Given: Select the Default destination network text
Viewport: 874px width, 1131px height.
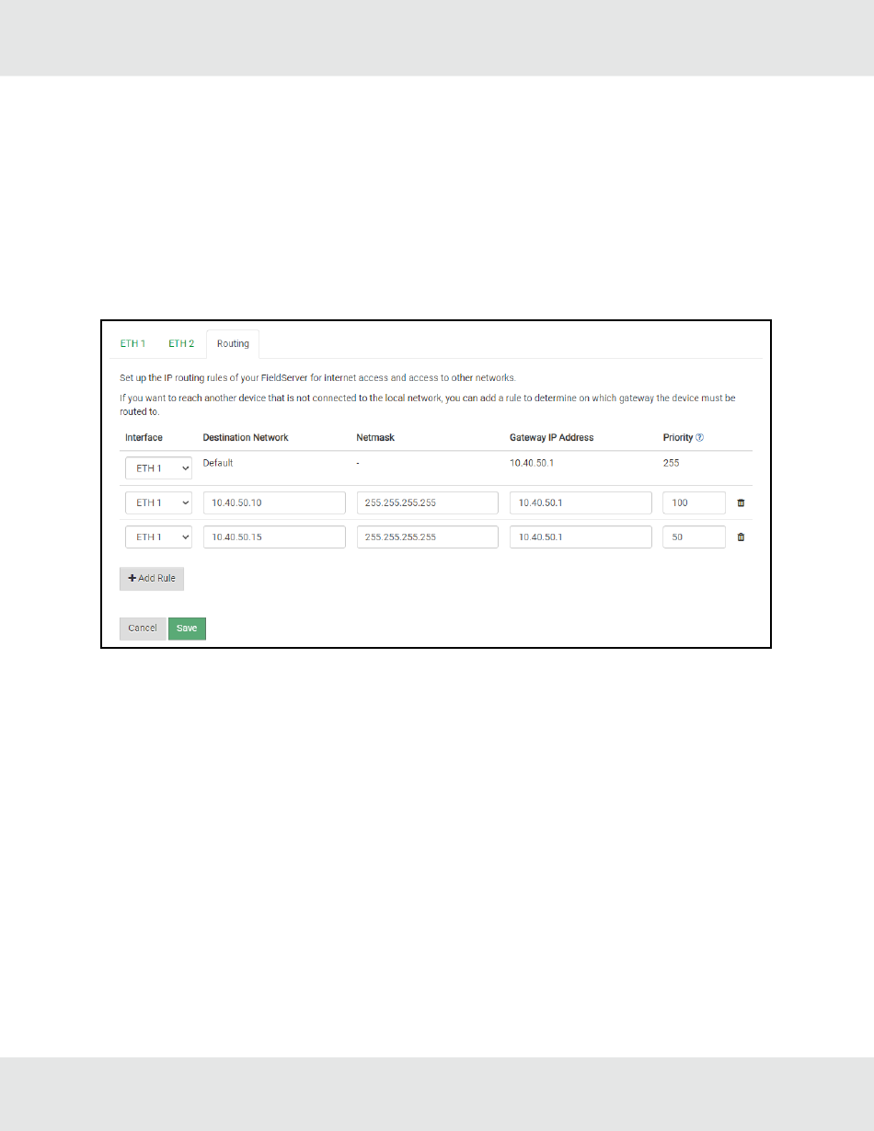Looking at the screenshot, I should click(218, 463).
